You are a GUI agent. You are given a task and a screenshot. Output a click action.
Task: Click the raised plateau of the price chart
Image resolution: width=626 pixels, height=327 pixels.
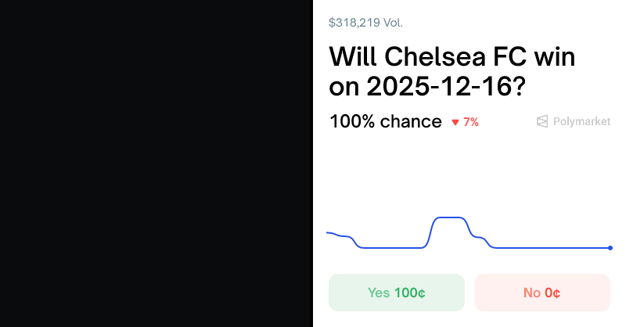[x=449, y=217]
